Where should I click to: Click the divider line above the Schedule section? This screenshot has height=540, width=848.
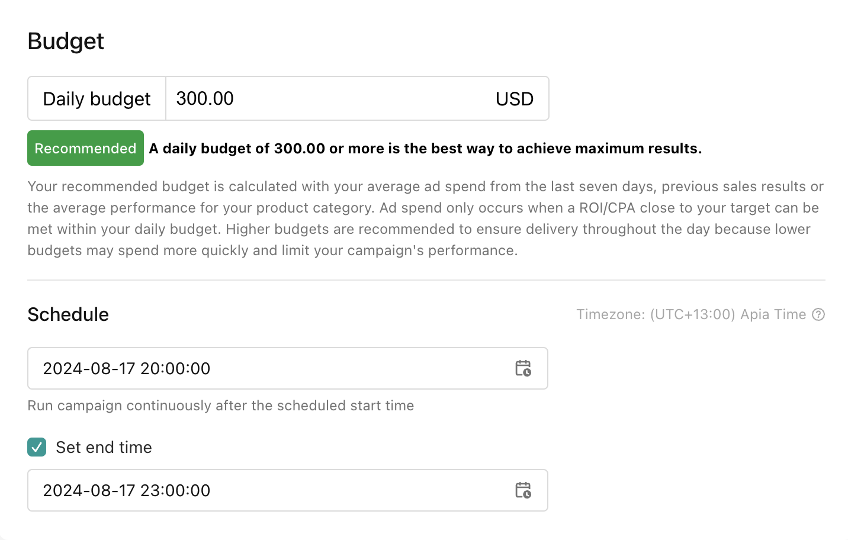pyautogui.click(x=426, y=280)
